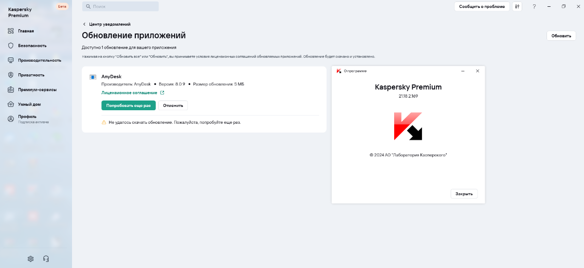The width and height of the screenshot is (584, 268).
Task: Open help with the question mark icon
Action: [x=534, y=7]
